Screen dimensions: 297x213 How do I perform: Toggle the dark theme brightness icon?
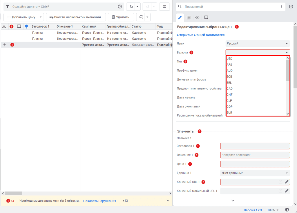[287, 210]
